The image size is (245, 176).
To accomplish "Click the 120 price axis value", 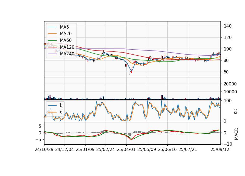I will pos(228,37).
